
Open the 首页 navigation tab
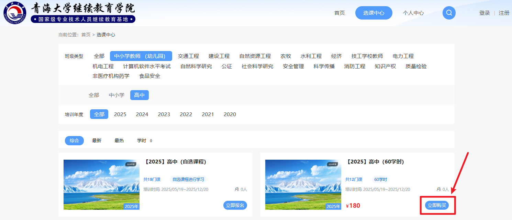(340, 13)
